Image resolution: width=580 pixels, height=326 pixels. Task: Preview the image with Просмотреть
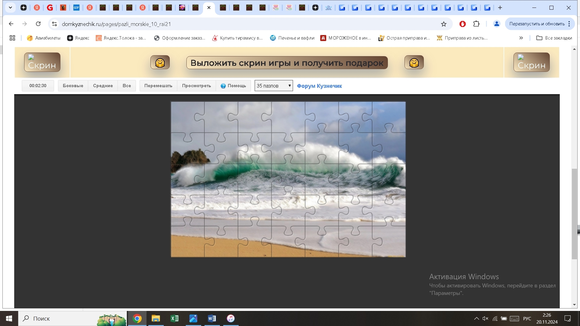pyautogui.click(x=197, y=86)
